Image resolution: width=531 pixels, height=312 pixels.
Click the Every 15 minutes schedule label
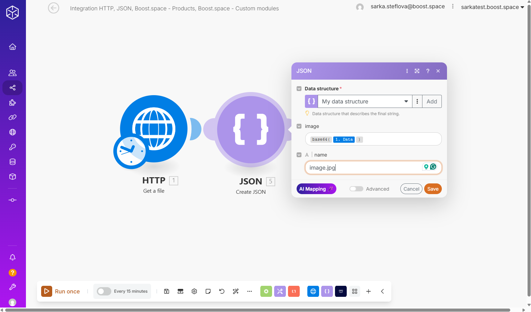(131, 291)
